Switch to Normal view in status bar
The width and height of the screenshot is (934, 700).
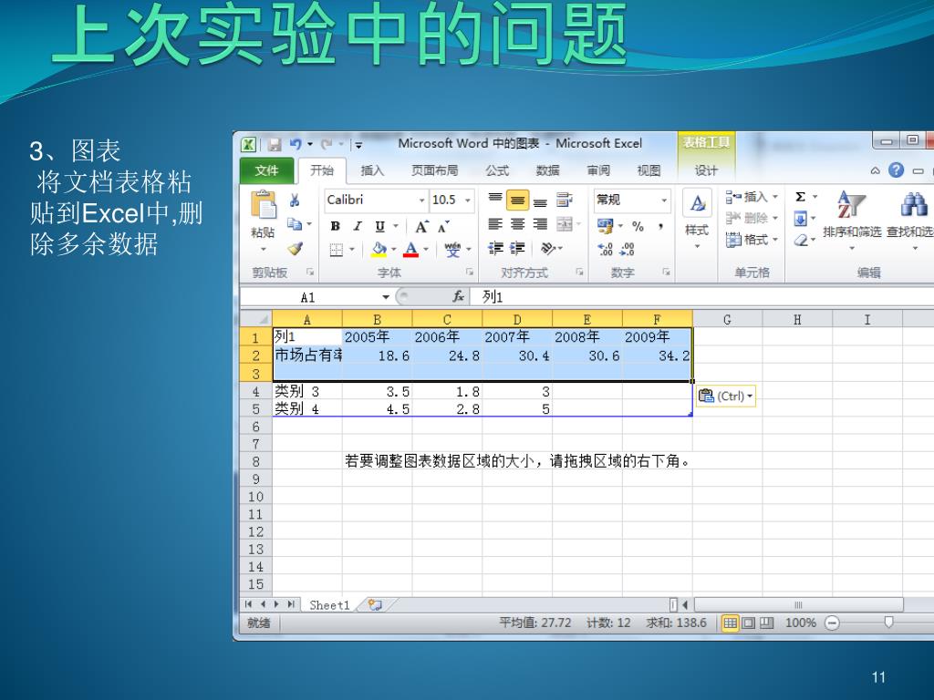coord(731,623)
